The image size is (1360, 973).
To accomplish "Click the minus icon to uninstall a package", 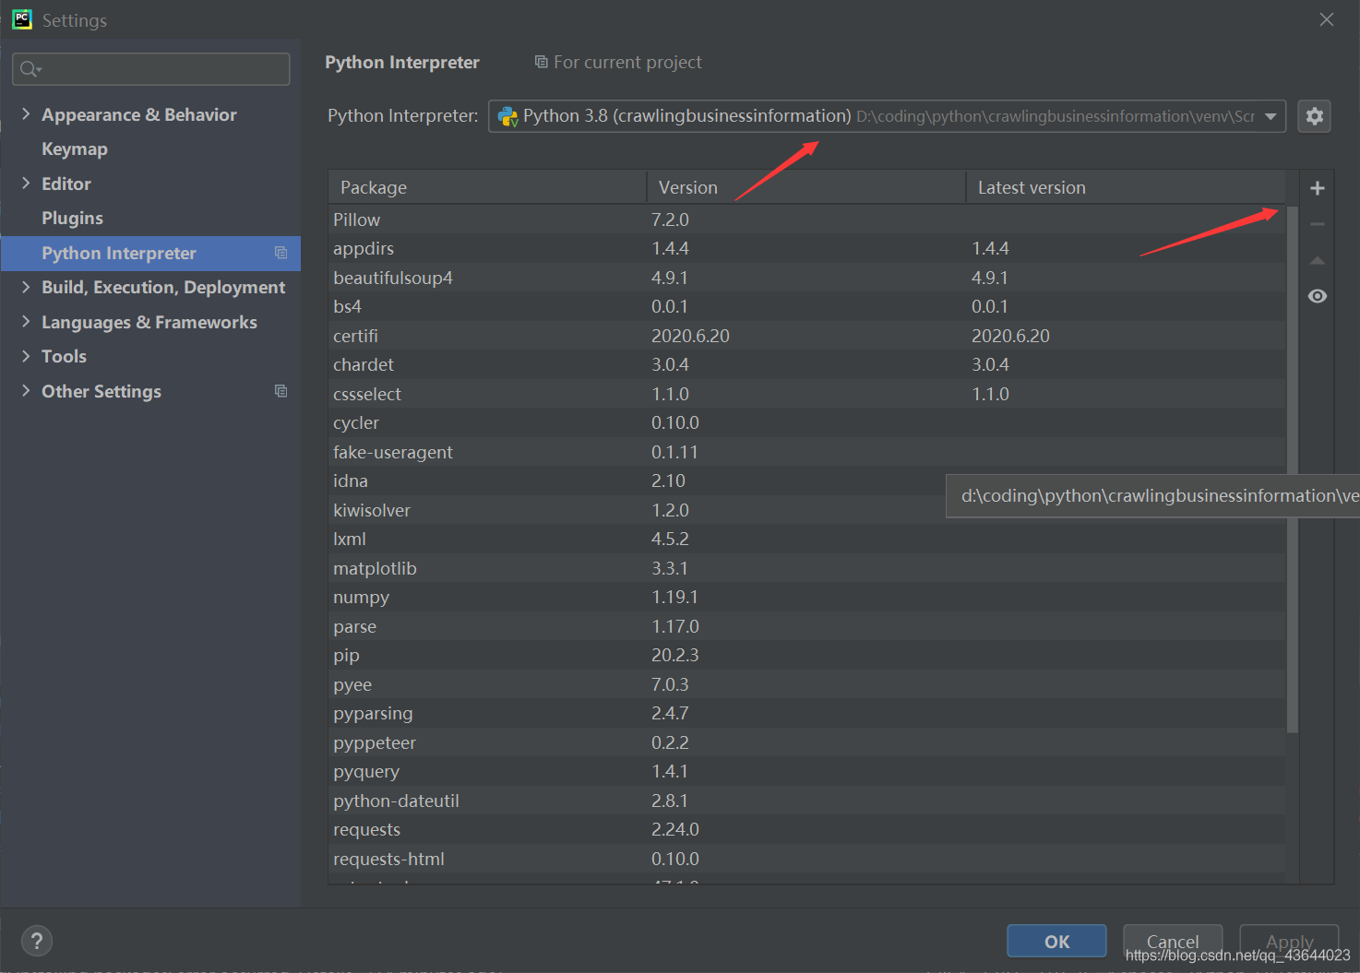I will point(1318,224).
